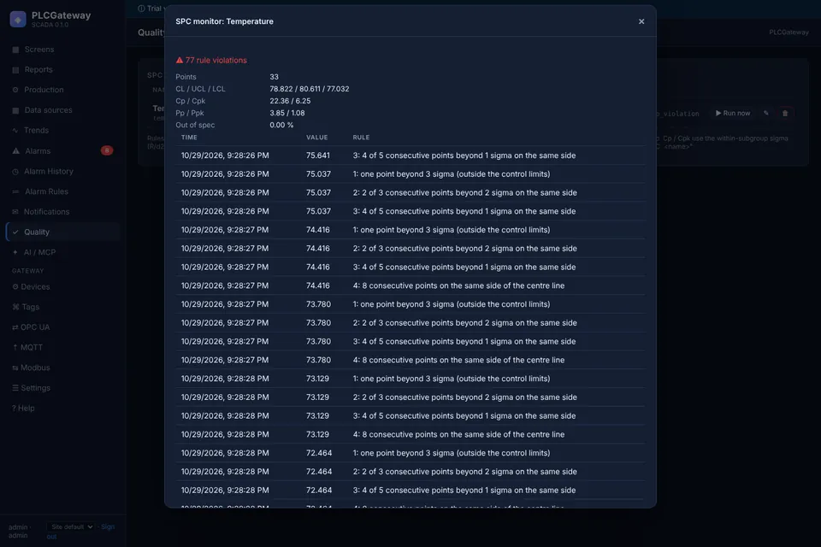Click the Devices gear icon

point(15,287)
